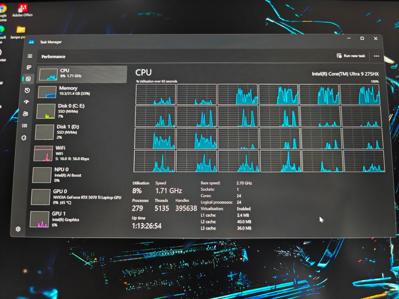Viewport: 399px width, 299px height.
Task: Click '% Utilisation over 60 seconds' label
Action: point(157,81)
